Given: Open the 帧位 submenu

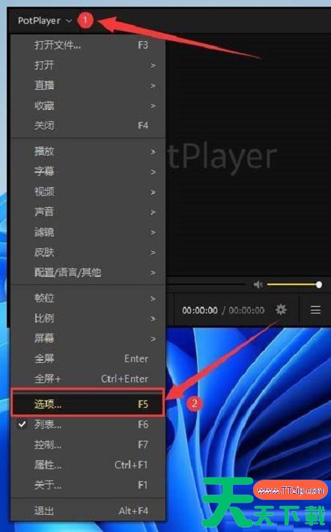Looking at the screenshot, I should point(88,299).
